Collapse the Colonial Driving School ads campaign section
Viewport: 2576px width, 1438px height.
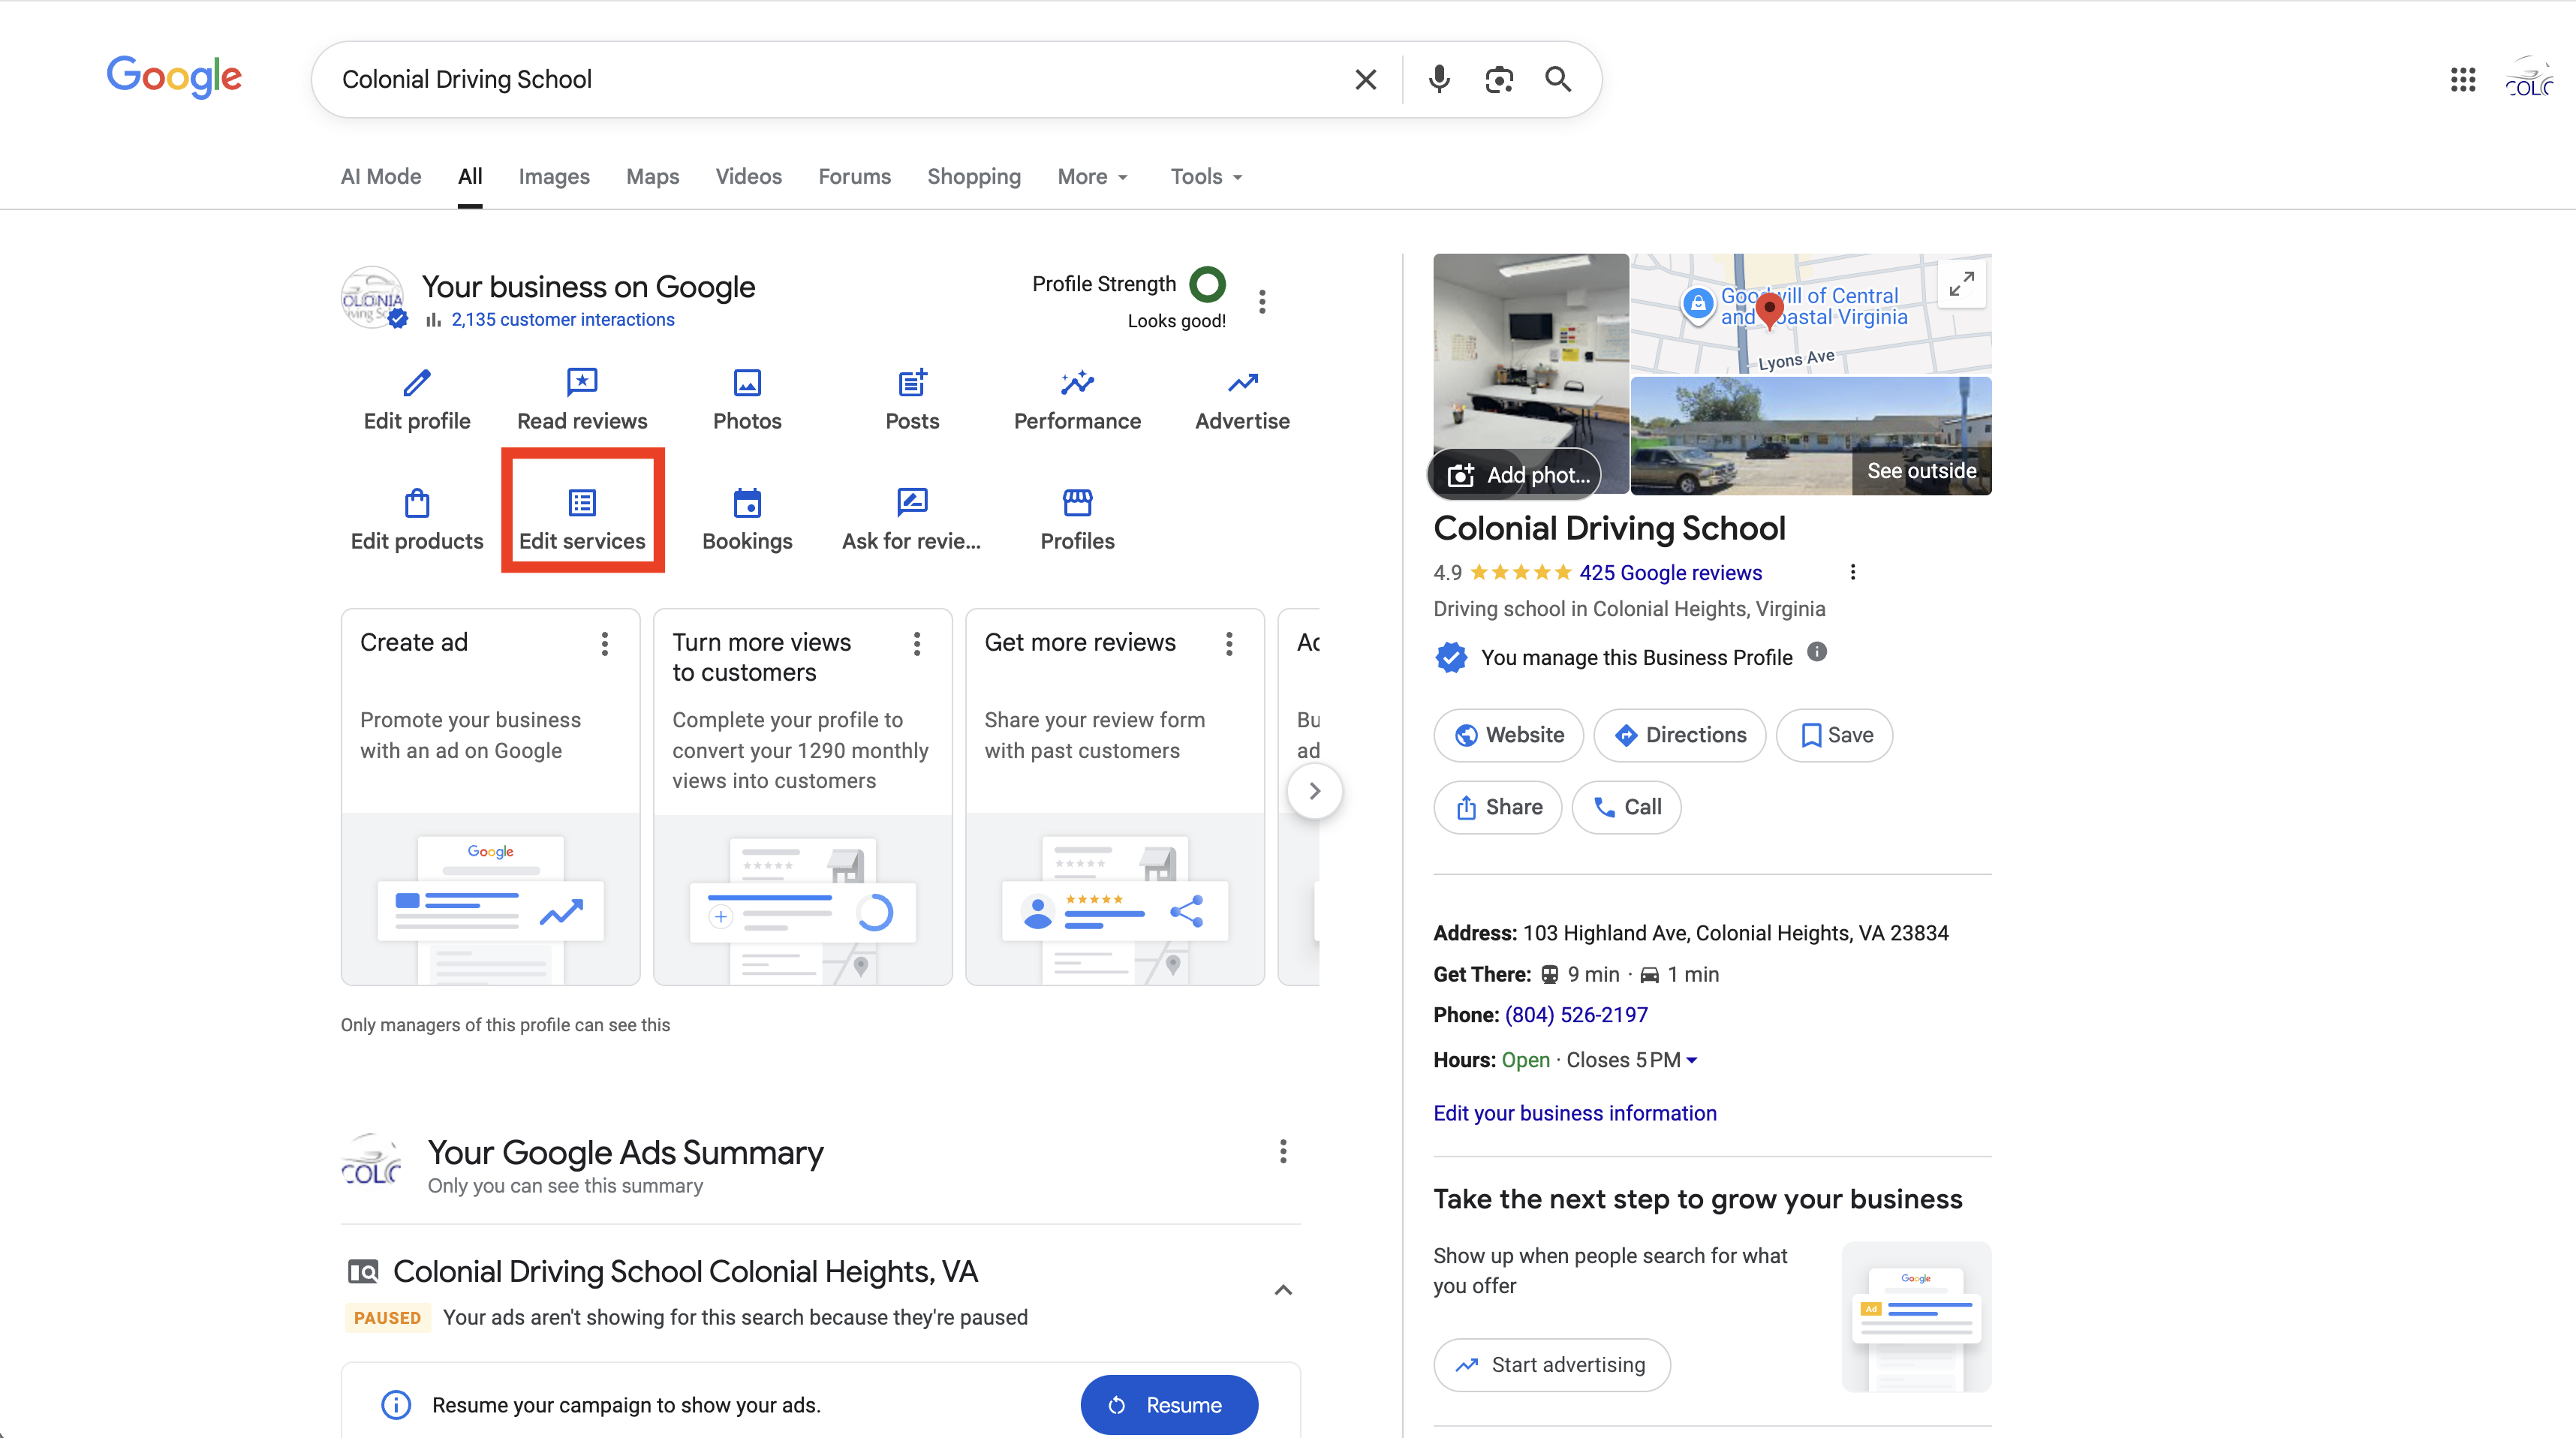(1283, 1290)
